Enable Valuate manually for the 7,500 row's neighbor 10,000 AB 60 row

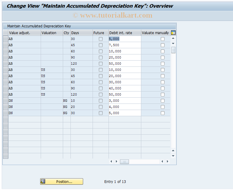point(163,51)
